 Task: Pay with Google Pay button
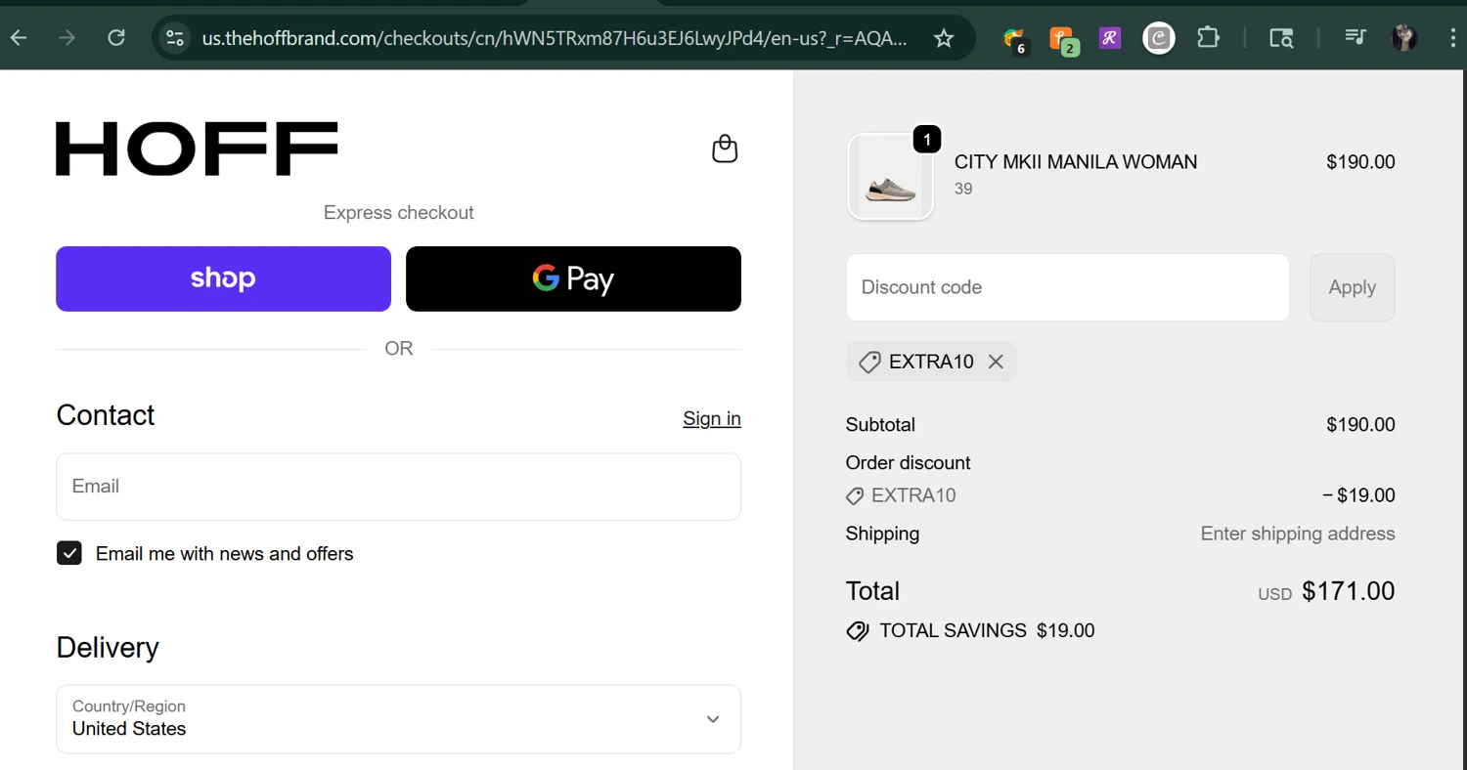[x=573, y=278]
